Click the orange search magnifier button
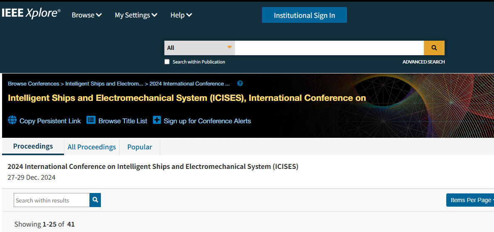 pyautogui.click(x=434, y=48)
